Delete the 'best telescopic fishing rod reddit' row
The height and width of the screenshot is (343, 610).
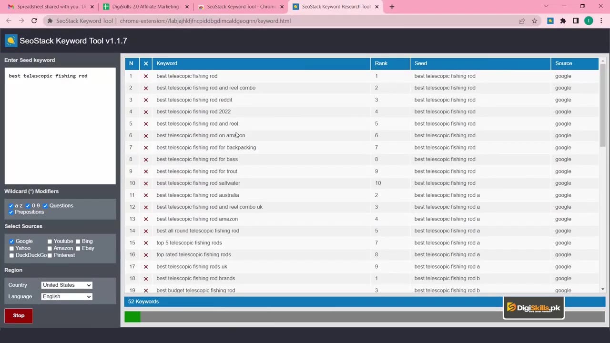tap(146, 100)
